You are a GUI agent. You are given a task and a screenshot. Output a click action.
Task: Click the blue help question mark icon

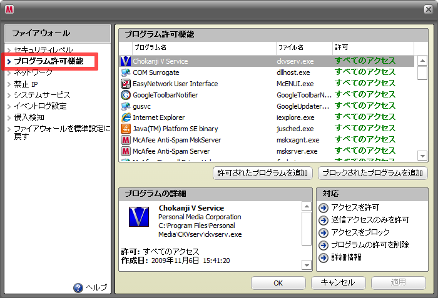(x=78, y=288)
